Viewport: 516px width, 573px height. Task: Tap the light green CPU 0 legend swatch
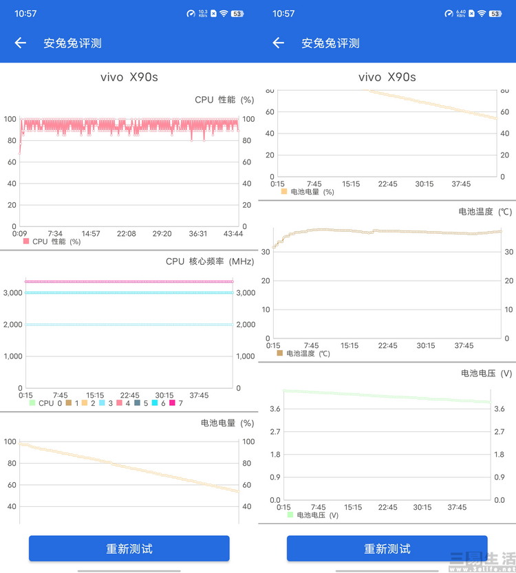pos(32,402)
